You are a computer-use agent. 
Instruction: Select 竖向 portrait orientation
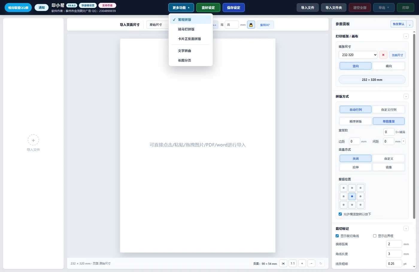coord(356,66)
